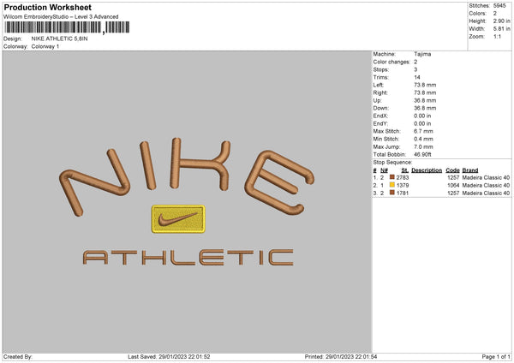Click the Right value 73.8 mm
The image size is (514, 363).
[425, 92]
